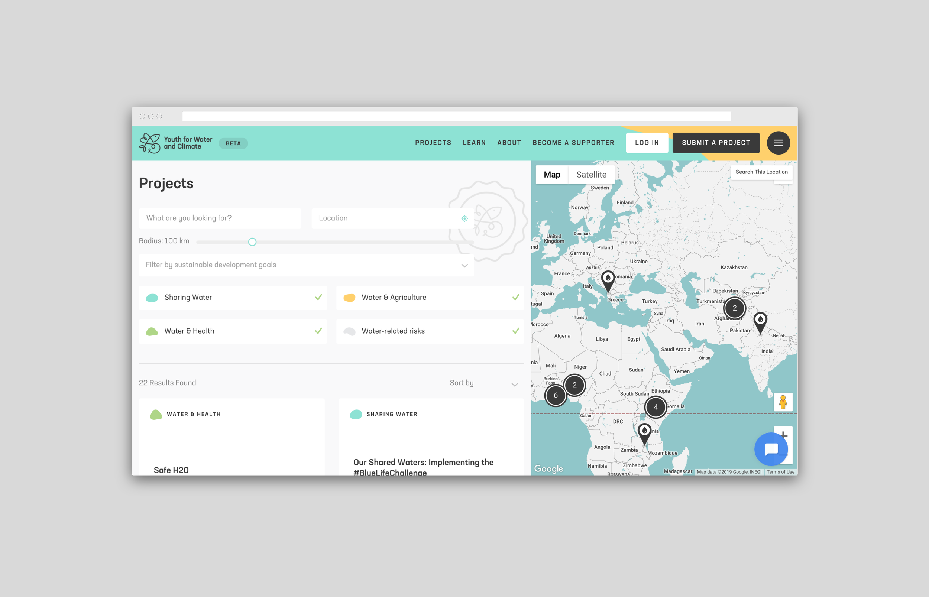Open the hamburger menu icon
The width and height of the screenshot is (929, 597).
point(778,143)
